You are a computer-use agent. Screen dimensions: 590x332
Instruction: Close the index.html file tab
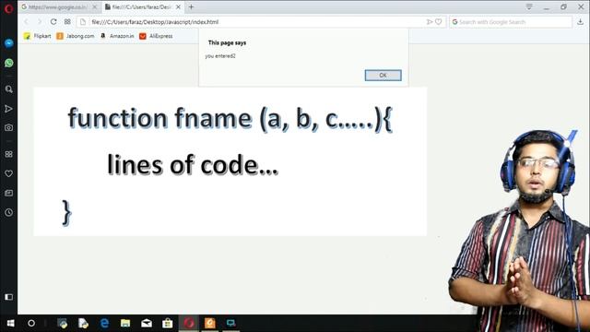(x=178, y=6)
